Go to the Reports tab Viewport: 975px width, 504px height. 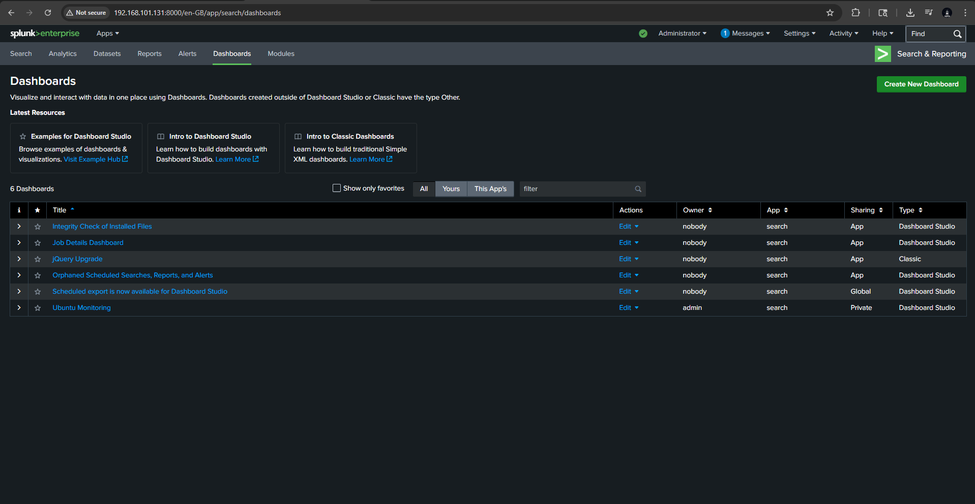click(x=150, y=54)
